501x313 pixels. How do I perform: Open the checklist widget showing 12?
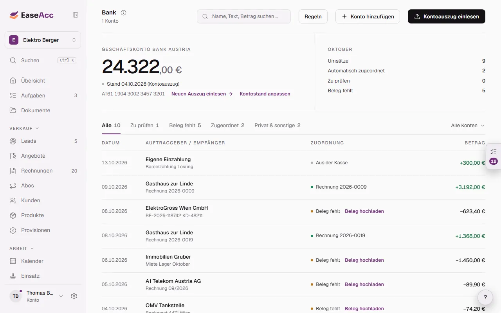click(493, 156)
